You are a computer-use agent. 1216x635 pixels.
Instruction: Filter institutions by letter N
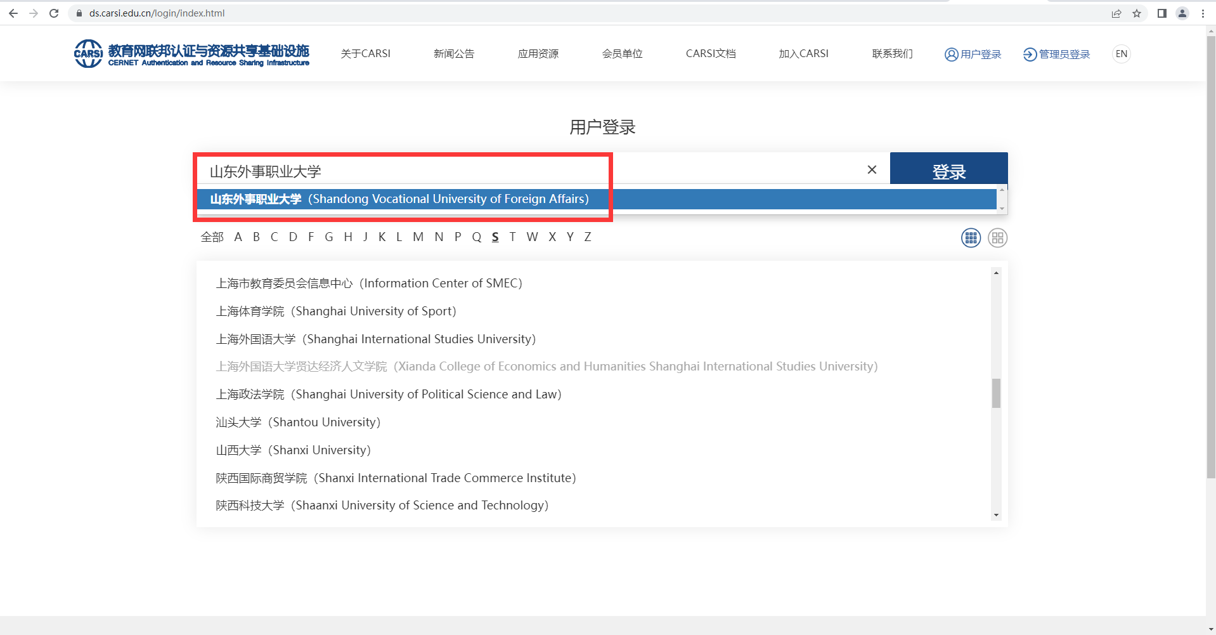[439, 237]
